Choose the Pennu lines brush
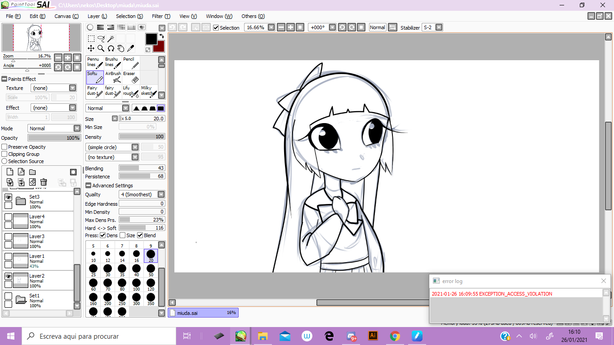Viewport: 614px width, 345px height. click(x=95, y=63)
